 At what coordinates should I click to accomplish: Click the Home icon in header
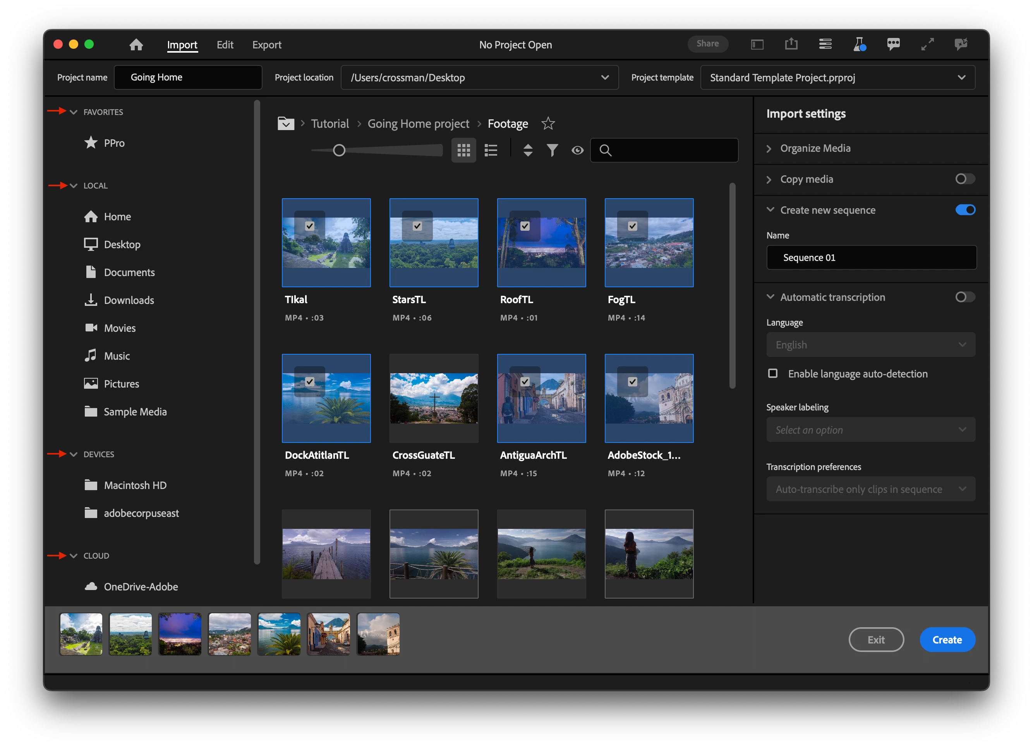pos(136,45)
